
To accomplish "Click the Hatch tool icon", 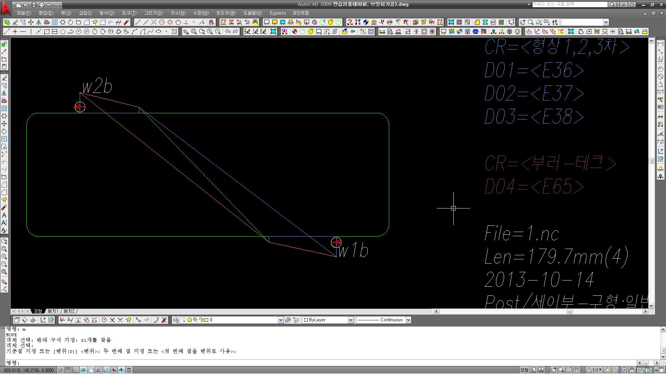I will 174,32.
